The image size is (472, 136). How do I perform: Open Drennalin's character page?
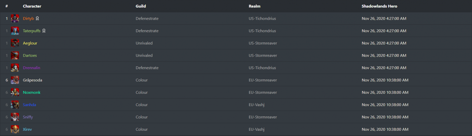(32, 68)
